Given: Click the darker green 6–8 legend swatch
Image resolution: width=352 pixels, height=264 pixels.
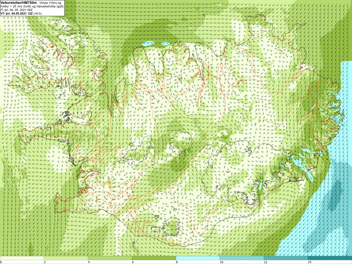Looking at the screenshot, I should click(x=154, y=258).
